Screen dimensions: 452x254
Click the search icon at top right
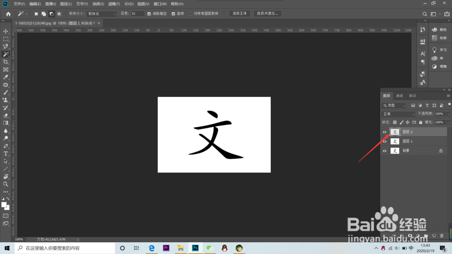[424, 14]
